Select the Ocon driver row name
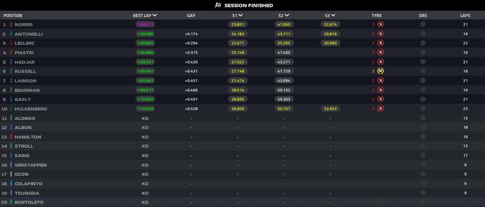The width and height of the screenshot is (485, 207). (x=21, y=174)
